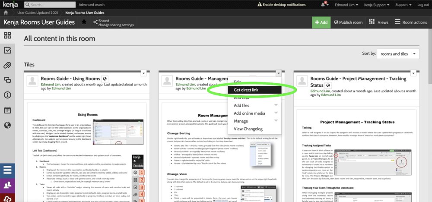Viewport: 432px width, 202px height.
Task: Star the Kenja Rooms User Guides room
Action: pyautogui.click(x=84, y=22)
